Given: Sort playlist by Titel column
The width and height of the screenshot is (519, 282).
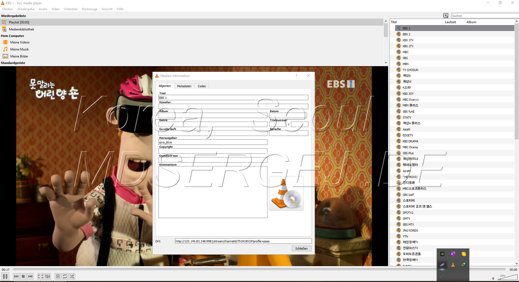Looking at the screenshot, I should pos(417,22).
